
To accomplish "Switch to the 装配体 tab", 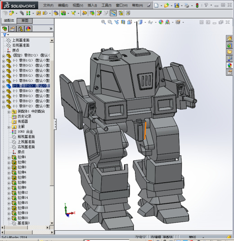I will pos(9,21).
